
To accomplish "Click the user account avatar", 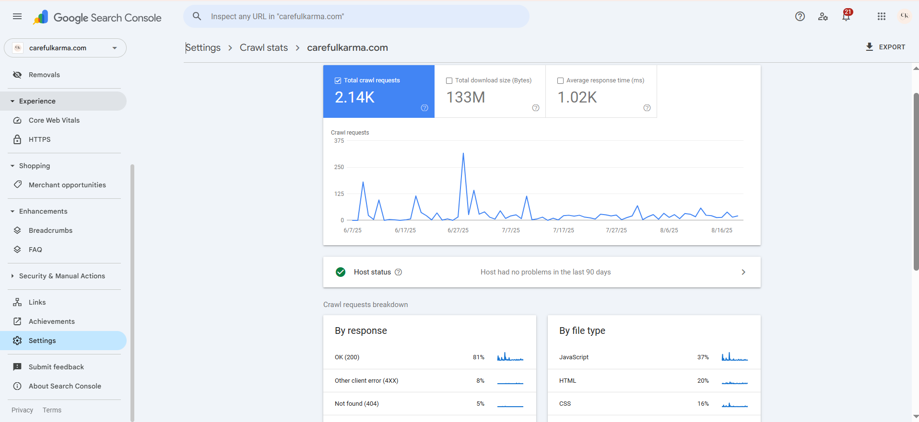I will coord(904,16).
